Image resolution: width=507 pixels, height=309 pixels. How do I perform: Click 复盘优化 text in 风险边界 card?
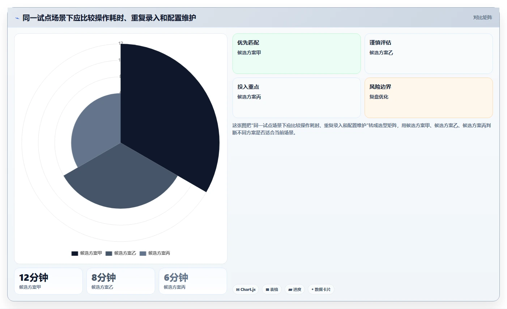click(379, 97)
